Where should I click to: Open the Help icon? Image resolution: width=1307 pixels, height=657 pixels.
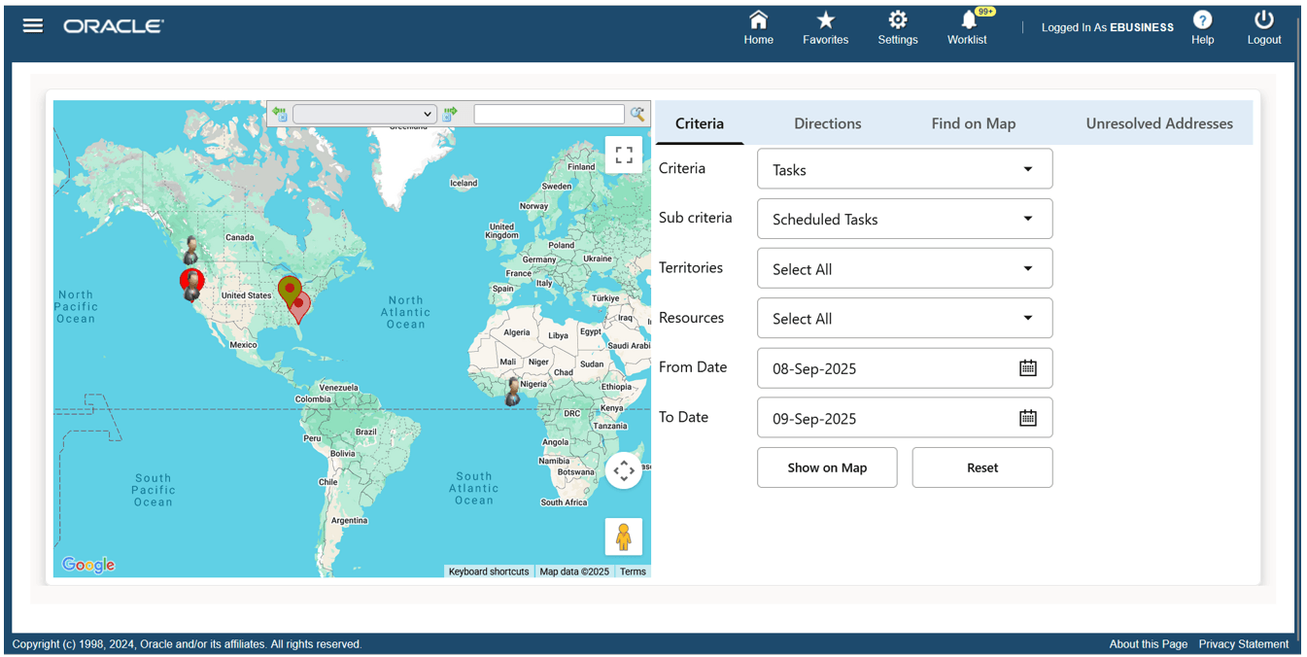coord(1202,21)
